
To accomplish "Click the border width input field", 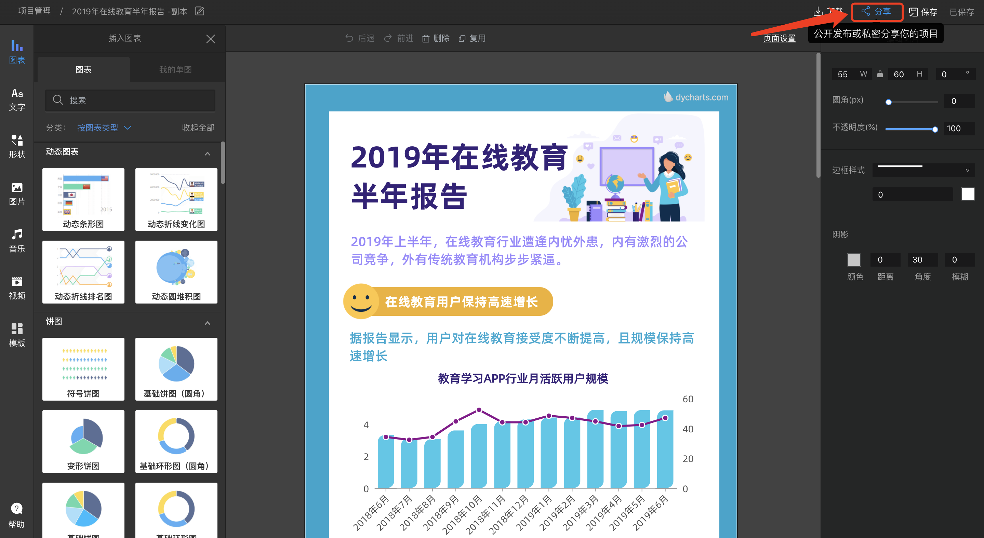I will (x=912, y=194).
